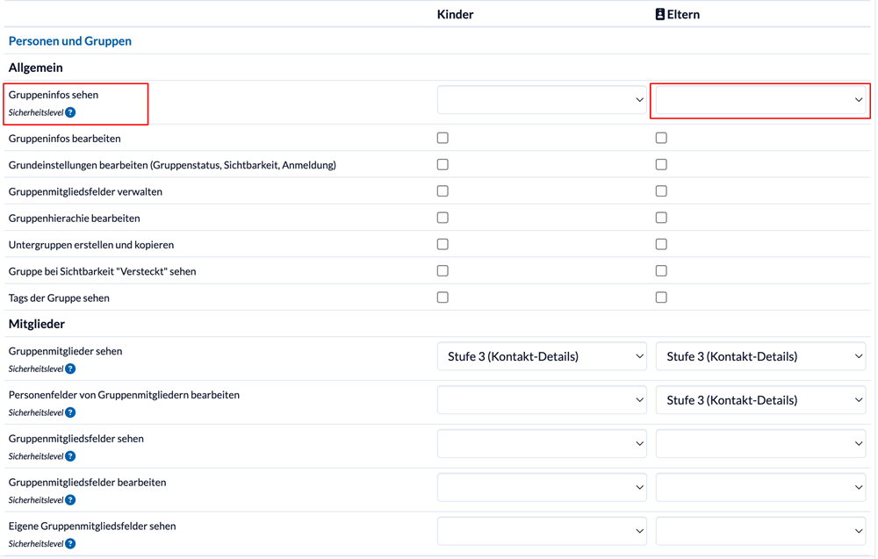Click help icon under Eigene Gruppenmitgliedsfelder sehen
Image resolution: width=878 pixels, height=559 pixels.
(x=70, y=543)
